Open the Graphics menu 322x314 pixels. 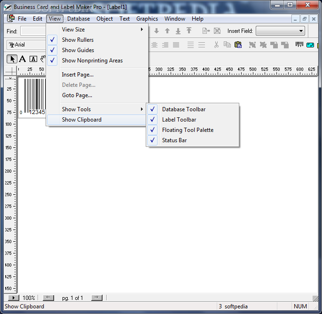(x=147, y=19)
